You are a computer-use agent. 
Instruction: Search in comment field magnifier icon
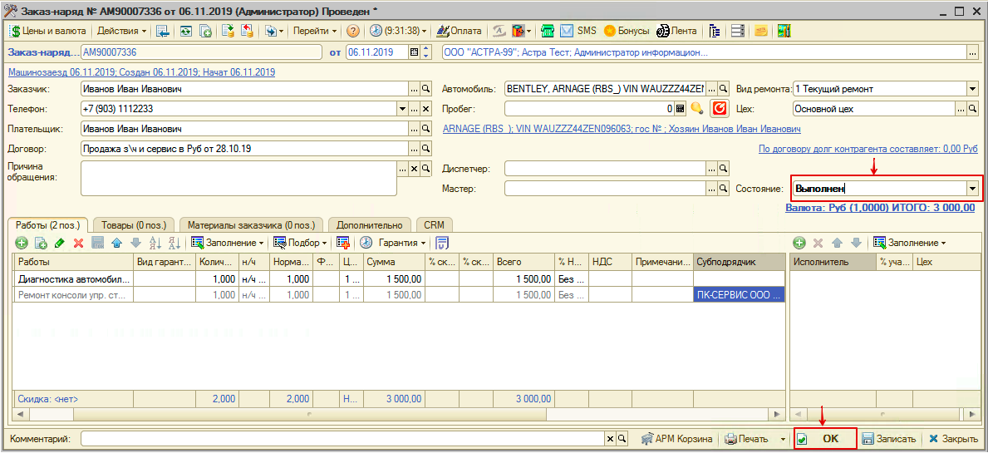[x=622, y=439]
